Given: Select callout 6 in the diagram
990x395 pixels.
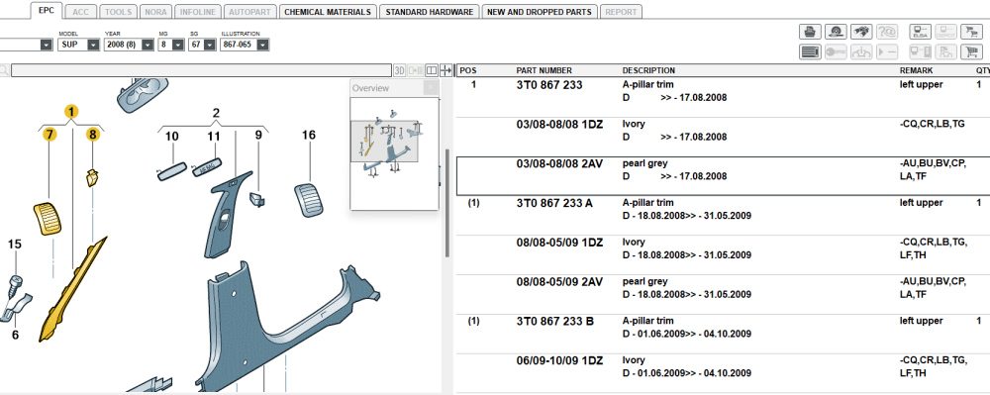Looking at the screenshot, I should 15,335.
